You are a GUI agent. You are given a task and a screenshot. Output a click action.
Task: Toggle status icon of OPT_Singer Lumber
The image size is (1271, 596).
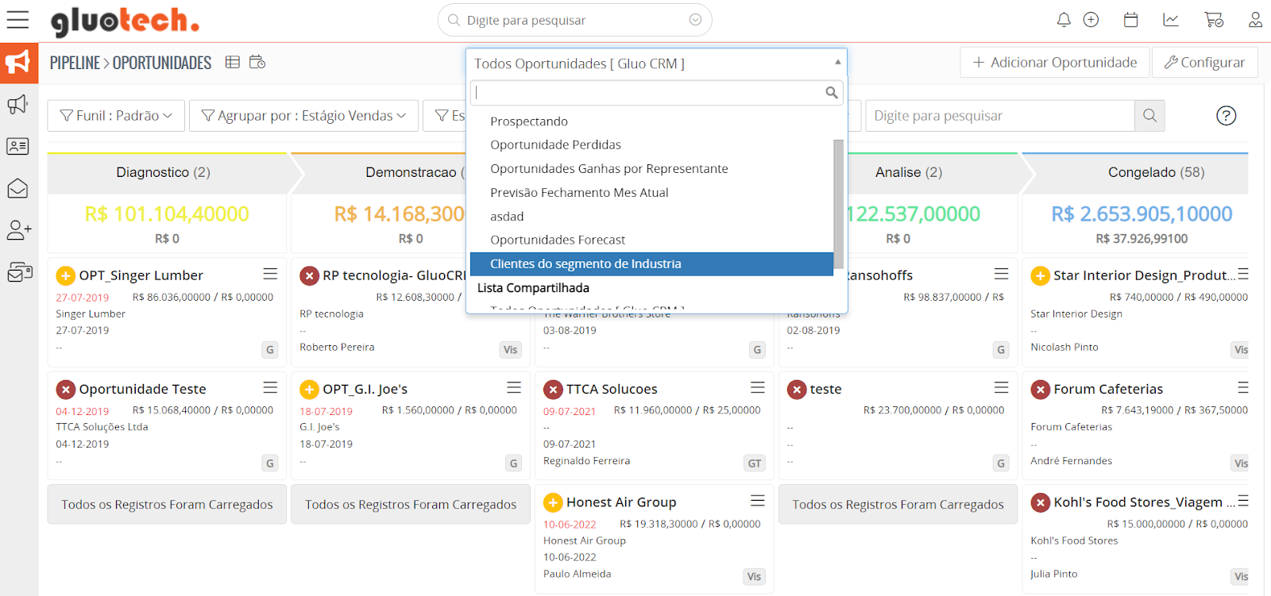pos(66,276)
